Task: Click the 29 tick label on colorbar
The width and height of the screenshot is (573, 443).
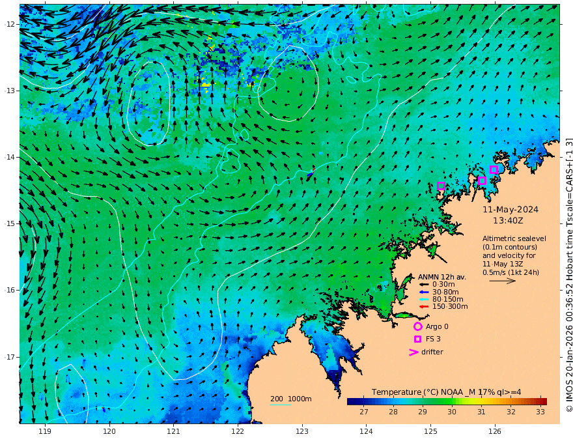Action: pyautogui.click(x=423, y=412)
